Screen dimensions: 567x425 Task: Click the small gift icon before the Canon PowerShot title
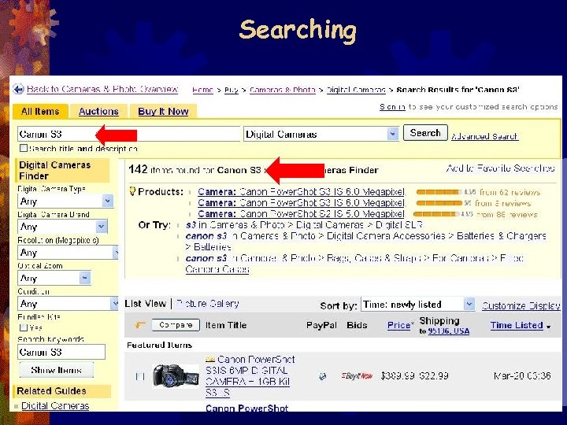click(210, 359)
